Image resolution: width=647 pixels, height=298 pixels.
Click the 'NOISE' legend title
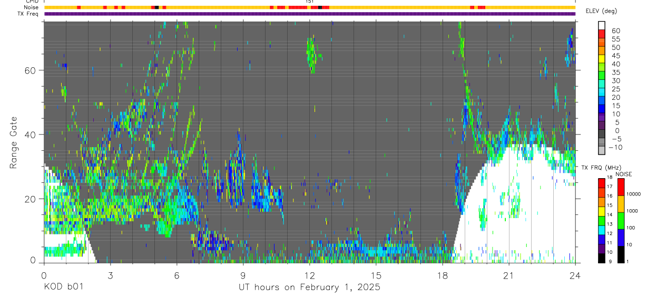(624, 174)
